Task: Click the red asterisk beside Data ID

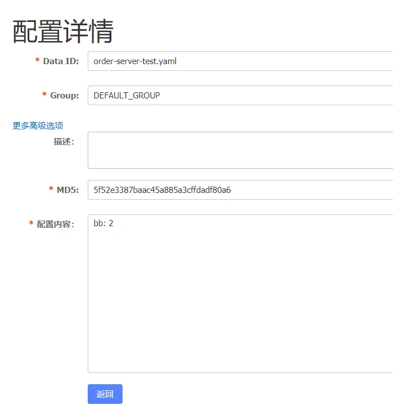Action: tap(38, 61)
